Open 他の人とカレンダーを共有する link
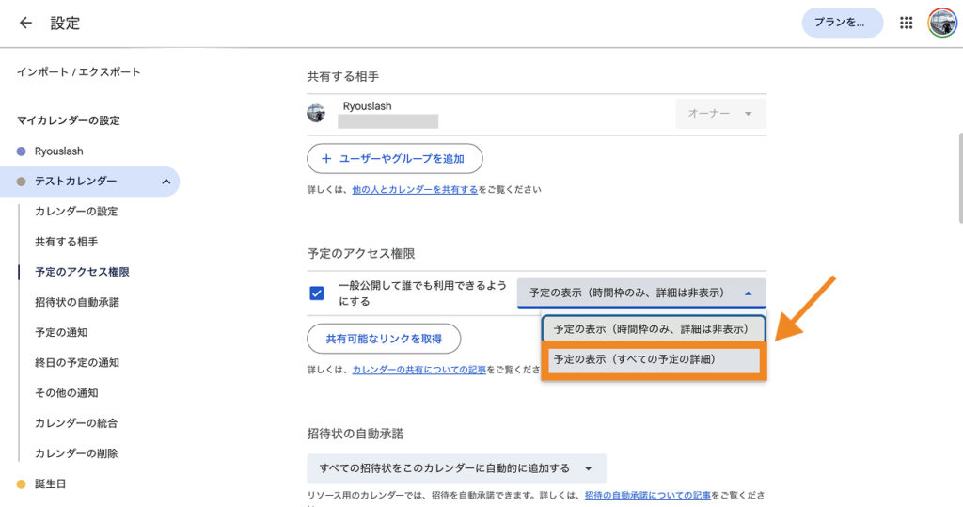This screenshot has width=963, height=507. tap(415, 190)
